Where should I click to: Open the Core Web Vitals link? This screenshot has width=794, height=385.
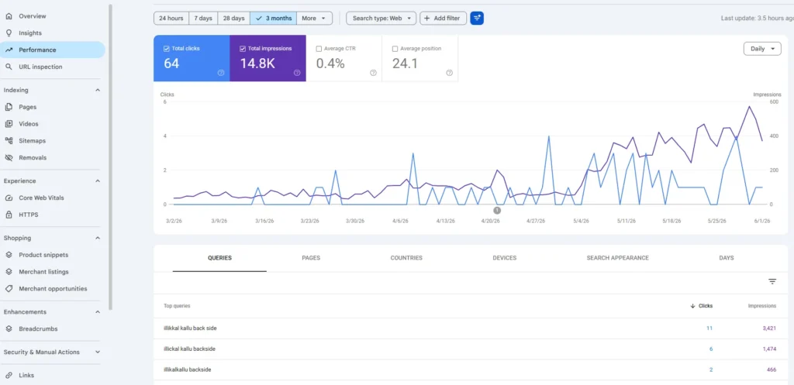click(x=42, y=198)
